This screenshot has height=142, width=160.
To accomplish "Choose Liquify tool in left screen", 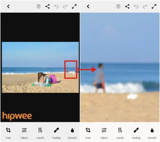I will tap(40, 133).
